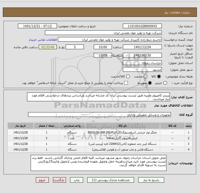Click تعداد / مقدار column header
200x193 pixels.
click(x=46, y=126)
